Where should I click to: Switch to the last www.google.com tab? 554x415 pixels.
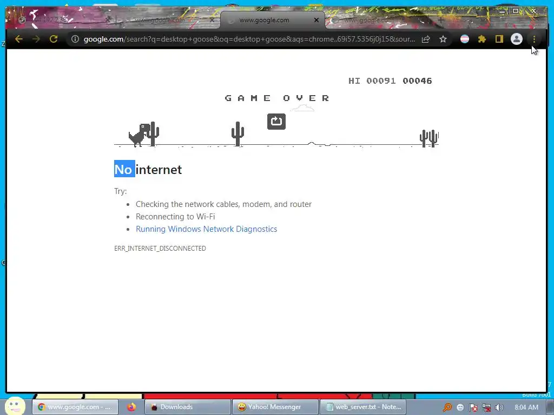pos(378,20)
